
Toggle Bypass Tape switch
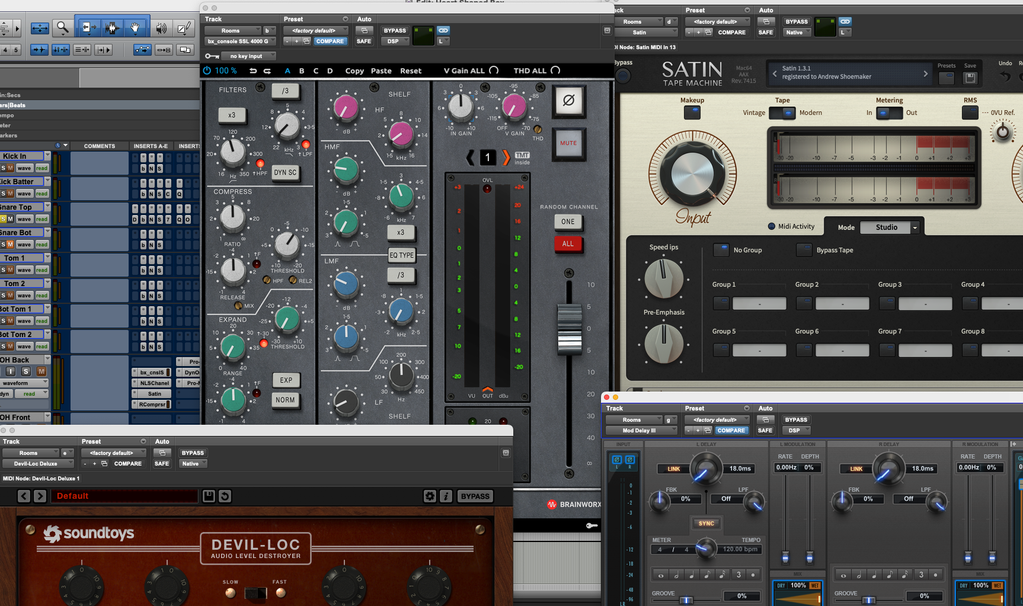[x=804, y=250]
